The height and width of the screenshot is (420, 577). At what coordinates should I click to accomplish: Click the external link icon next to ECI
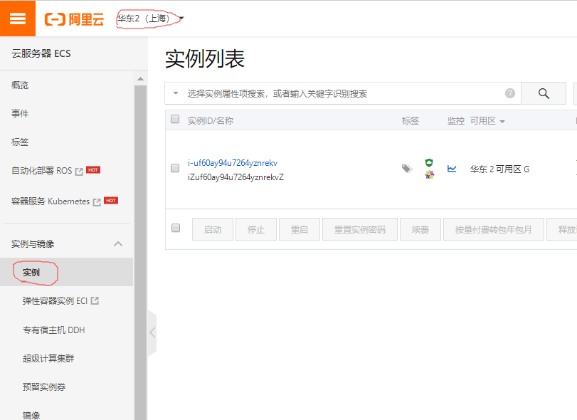[x=95, y=300]
